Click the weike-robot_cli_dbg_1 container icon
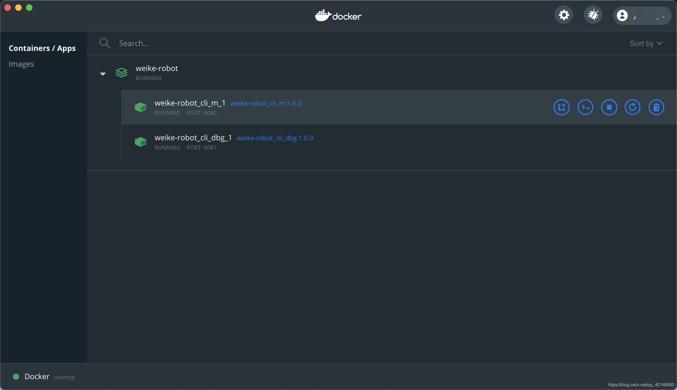677x390 pixels. pos(141,142)
